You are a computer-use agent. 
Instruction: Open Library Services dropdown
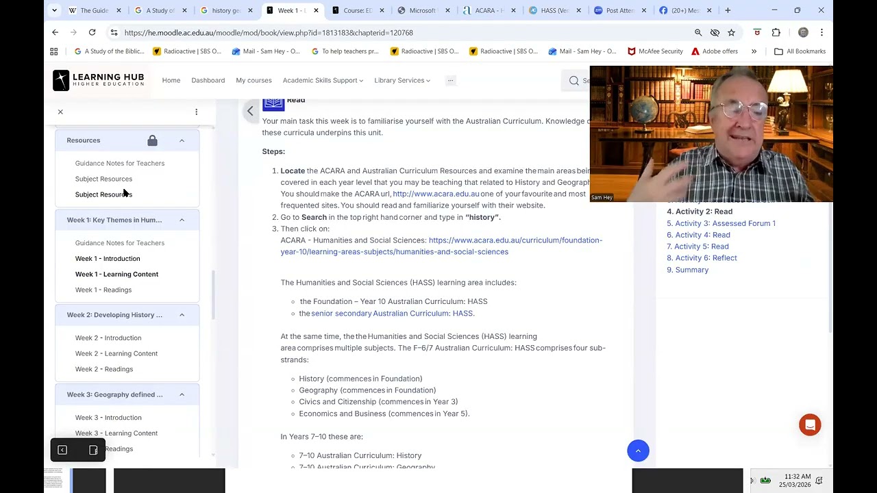pyautogui.click(x=402, y=81)
